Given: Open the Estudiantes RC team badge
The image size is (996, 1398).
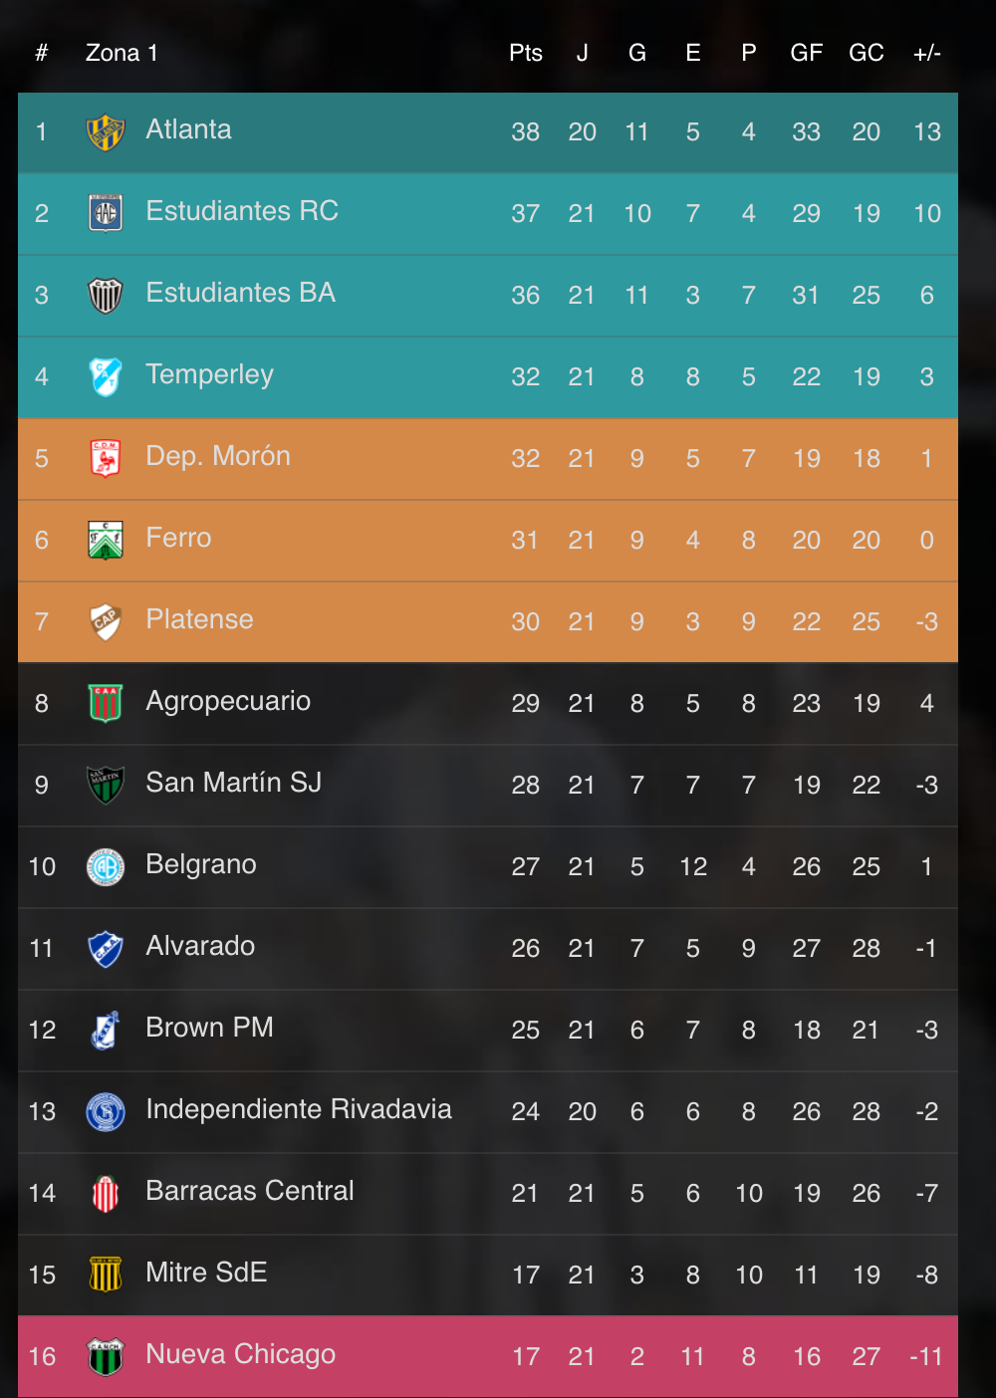Looking at the screenshot, I should tap(106, 213).
